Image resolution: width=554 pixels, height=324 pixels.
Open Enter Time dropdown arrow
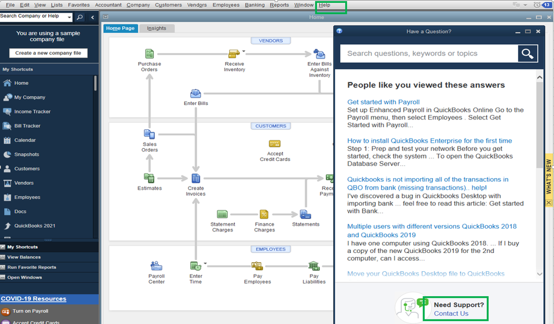(205, 264)
